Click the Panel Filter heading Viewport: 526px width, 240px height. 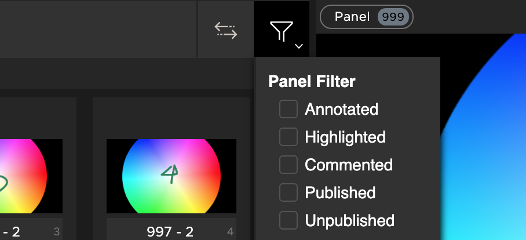coord(312,82)
